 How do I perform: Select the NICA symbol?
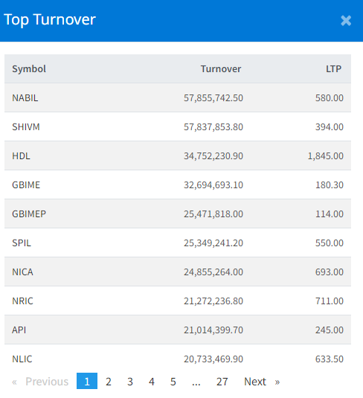22,272
